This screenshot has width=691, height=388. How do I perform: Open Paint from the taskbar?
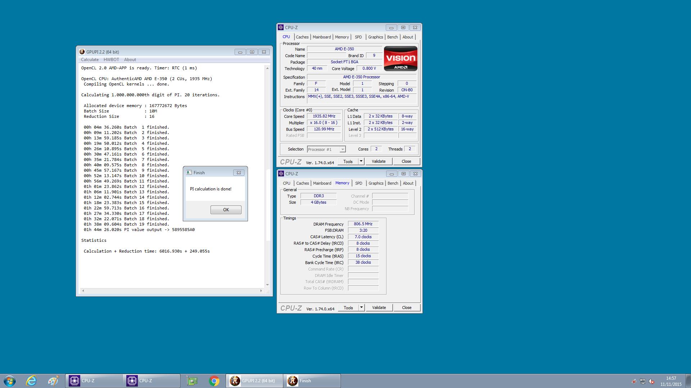(53, 381)
